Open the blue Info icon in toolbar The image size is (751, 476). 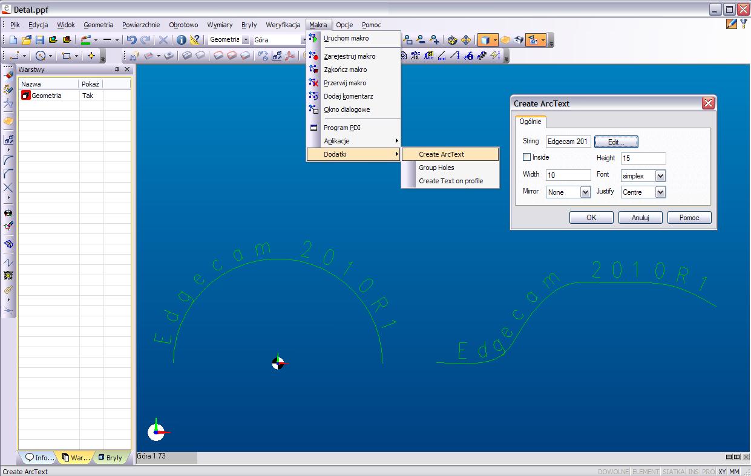181,40
